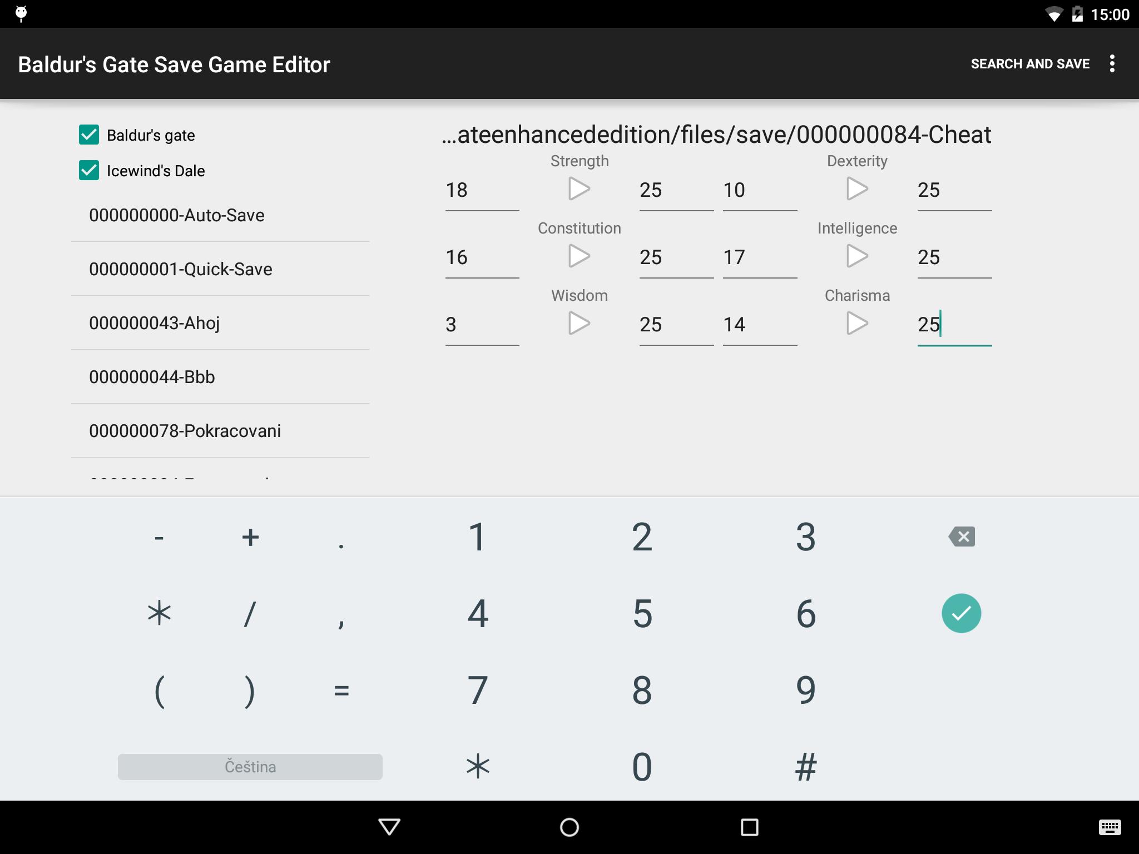Focus the Dexterity search field with 10

point(760,191)
